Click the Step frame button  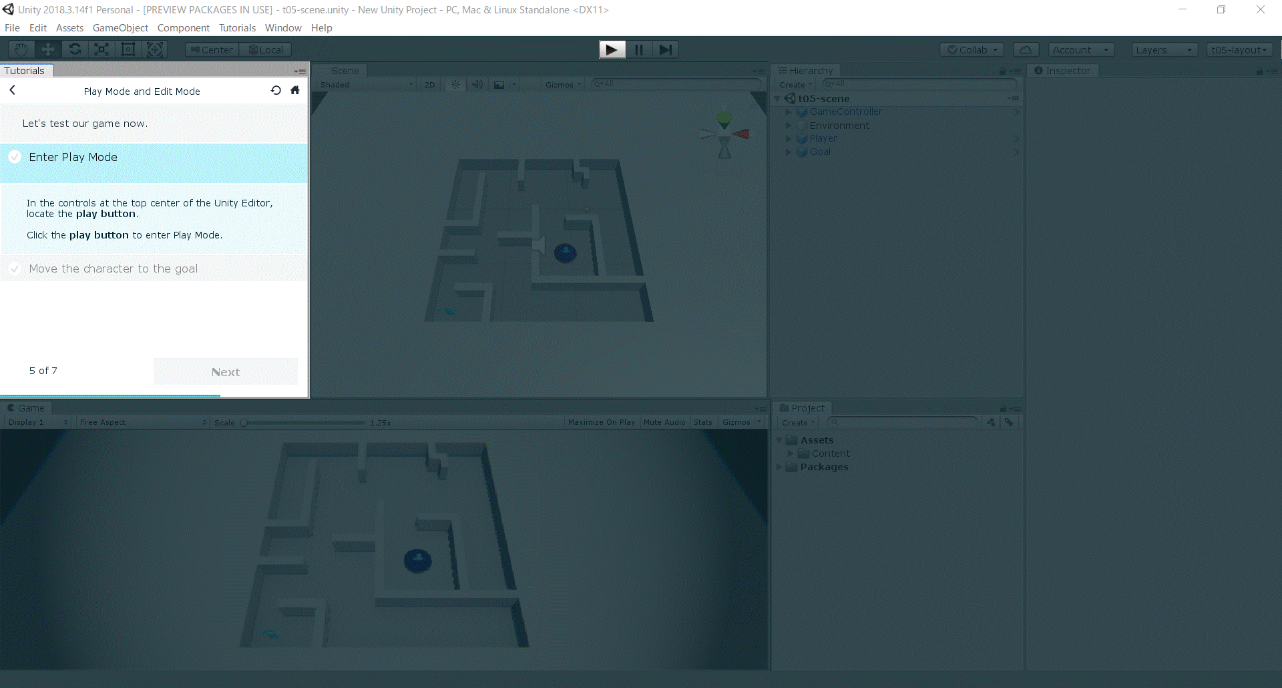[x=666, y=49]
